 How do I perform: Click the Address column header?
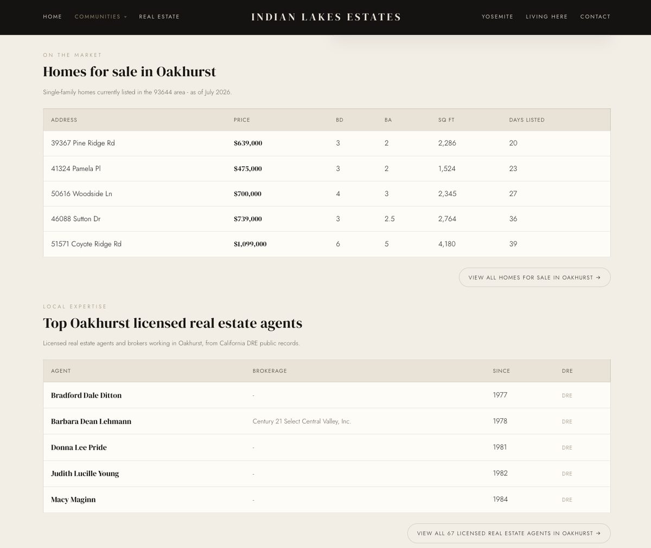coord(64,120)
